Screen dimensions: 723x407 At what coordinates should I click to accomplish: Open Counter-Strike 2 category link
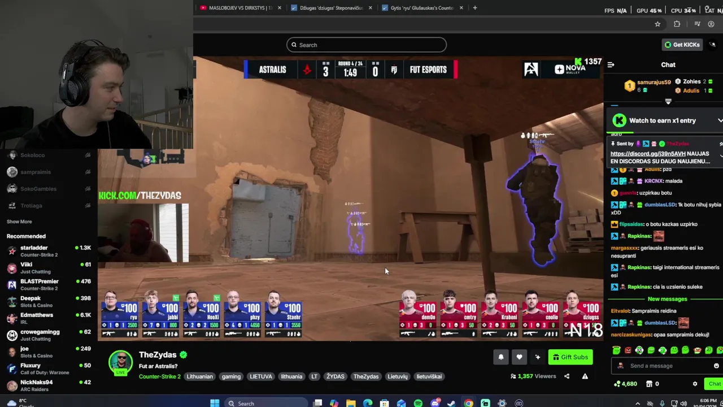click(160, 376)
